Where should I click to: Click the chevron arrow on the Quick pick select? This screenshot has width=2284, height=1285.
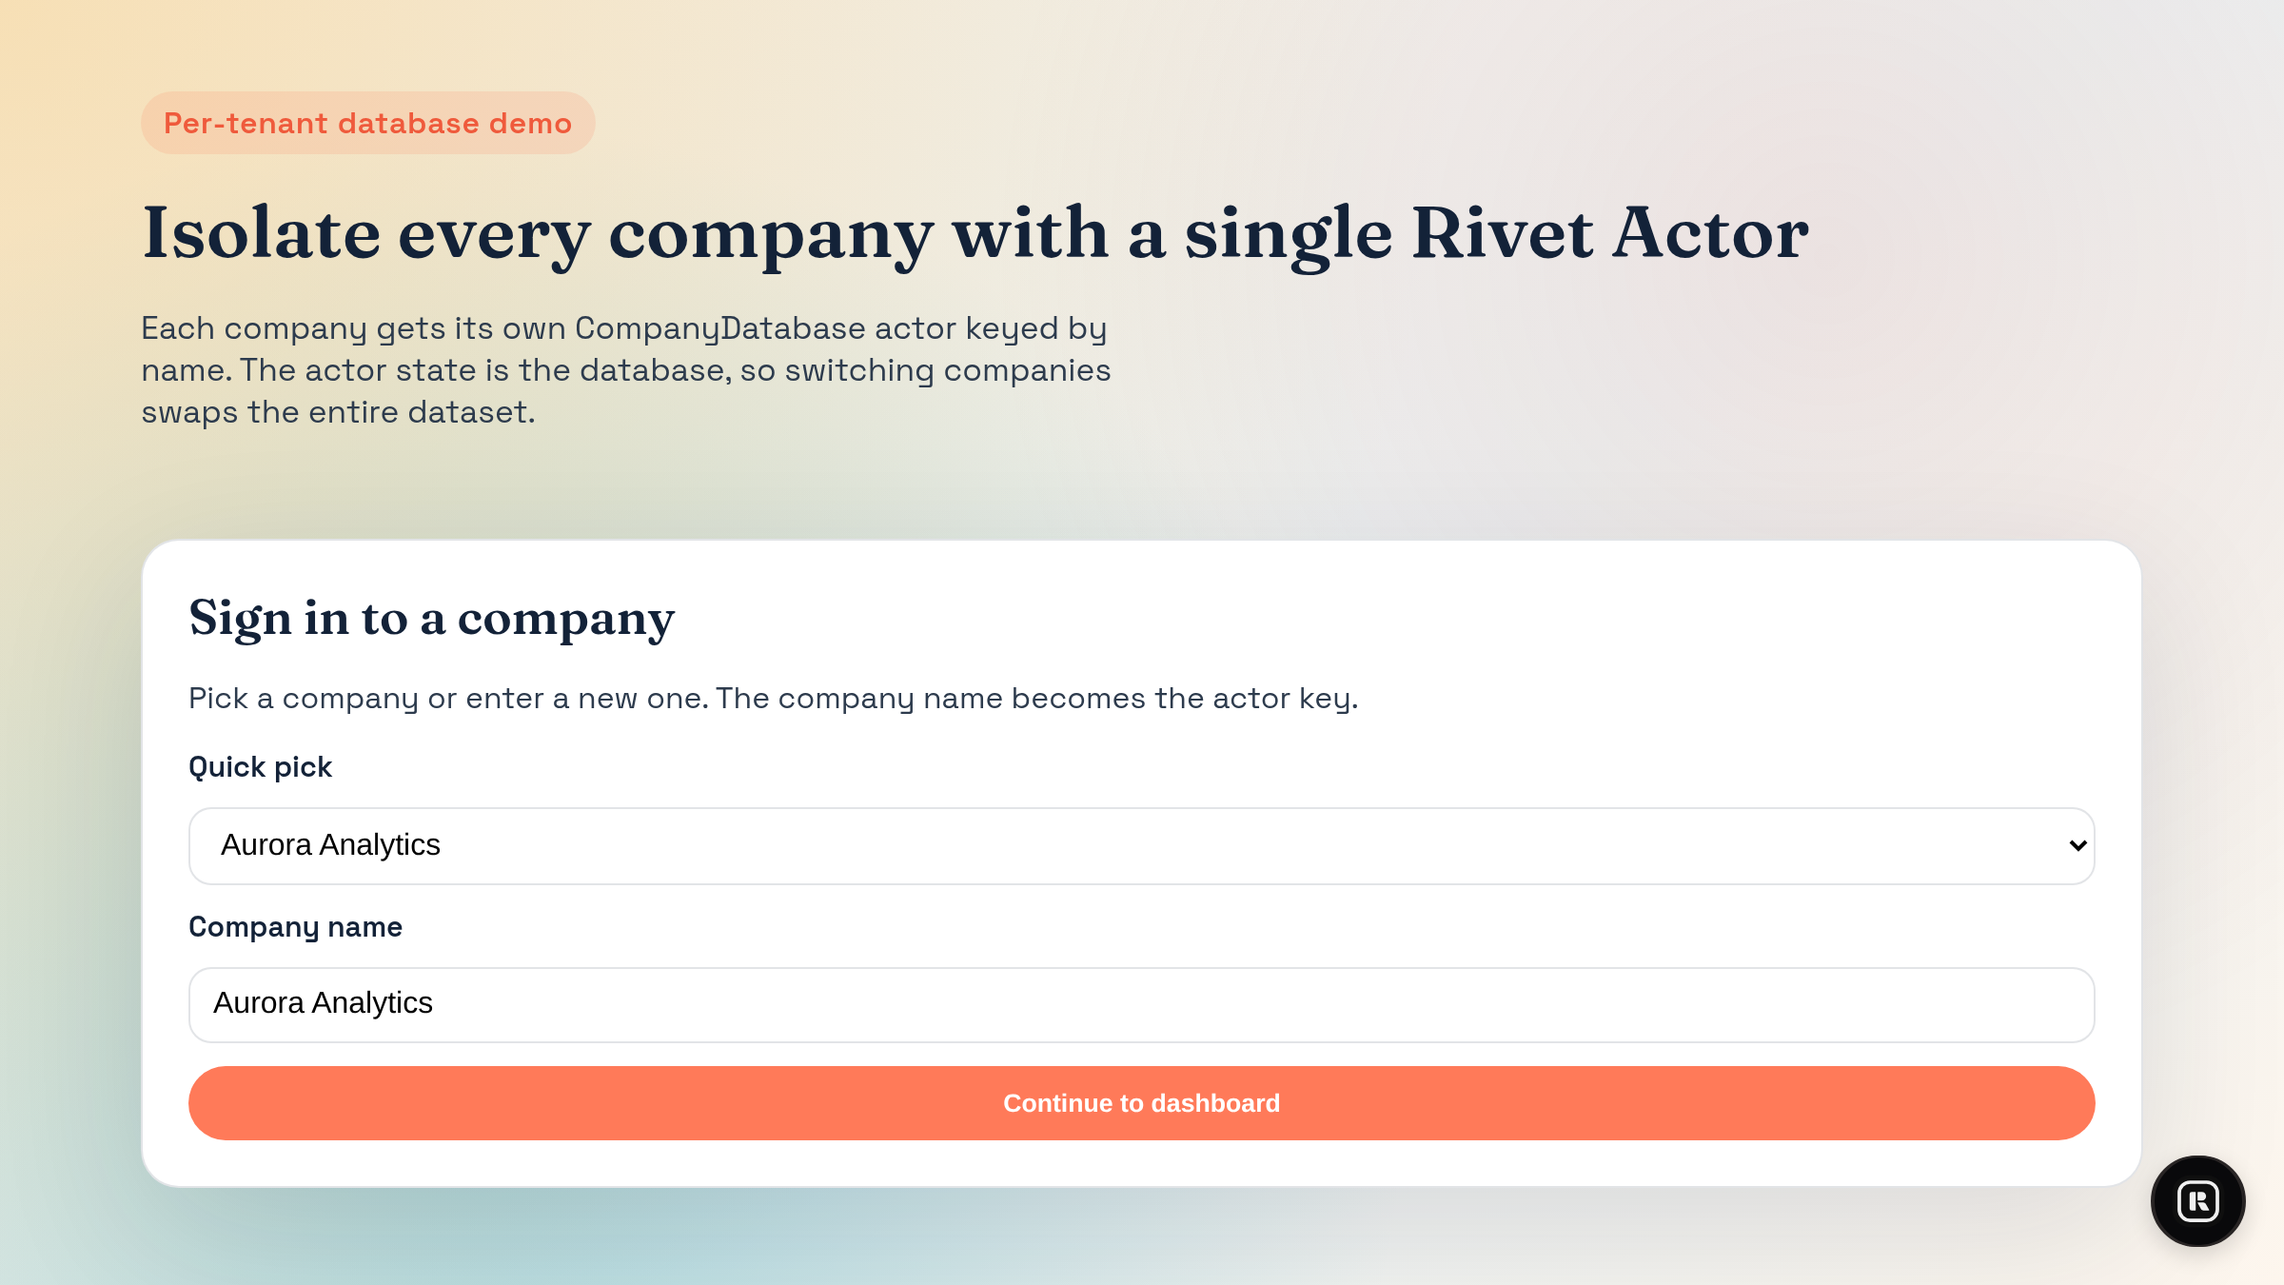point(2077,845)
